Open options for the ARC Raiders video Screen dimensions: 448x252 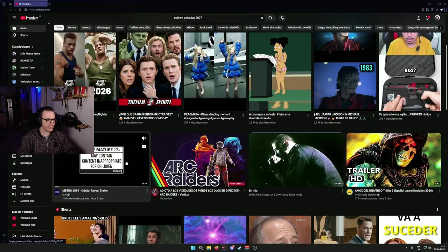tap(245, 191)
